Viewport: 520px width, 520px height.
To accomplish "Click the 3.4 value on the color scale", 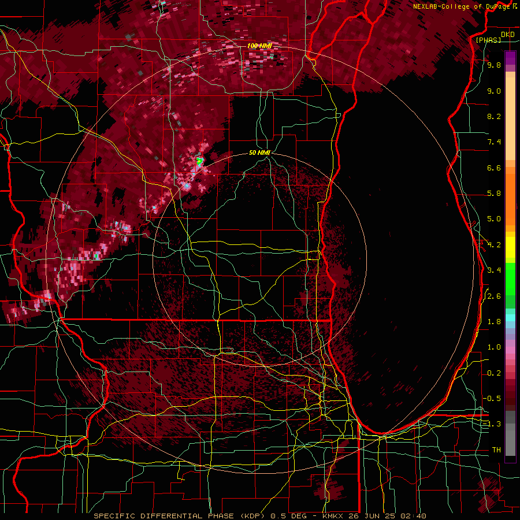I will click(x=494, y=270).
